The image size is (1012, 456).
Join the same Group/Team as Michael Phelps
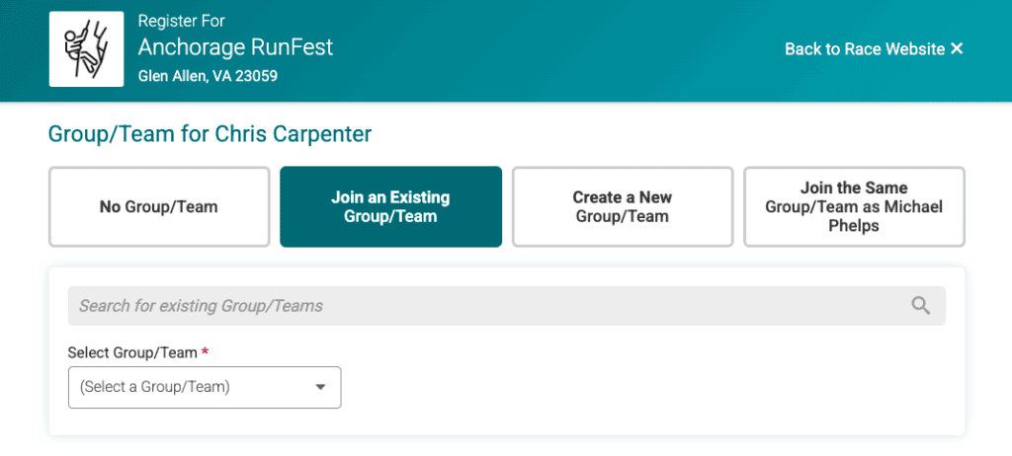pyautogui.click(x=854, y=207)
